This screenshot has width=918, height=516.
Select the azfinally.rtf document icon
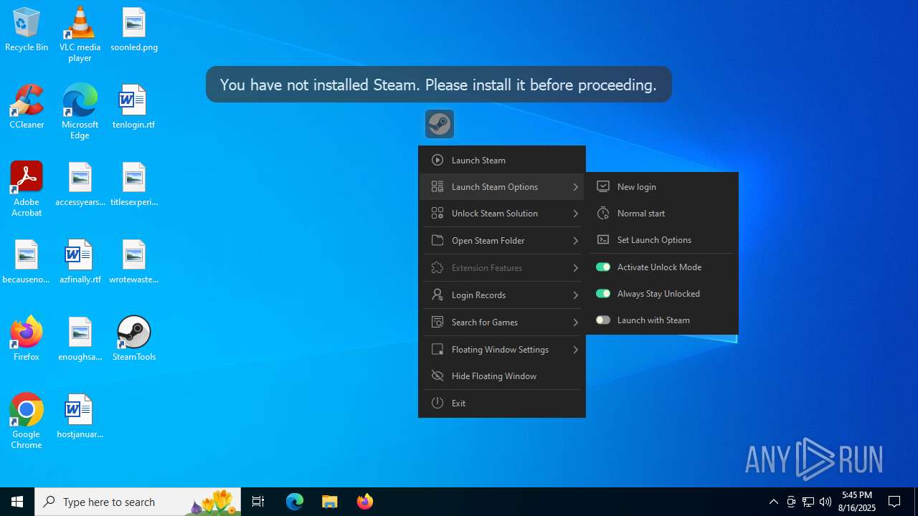click(80, 262)
